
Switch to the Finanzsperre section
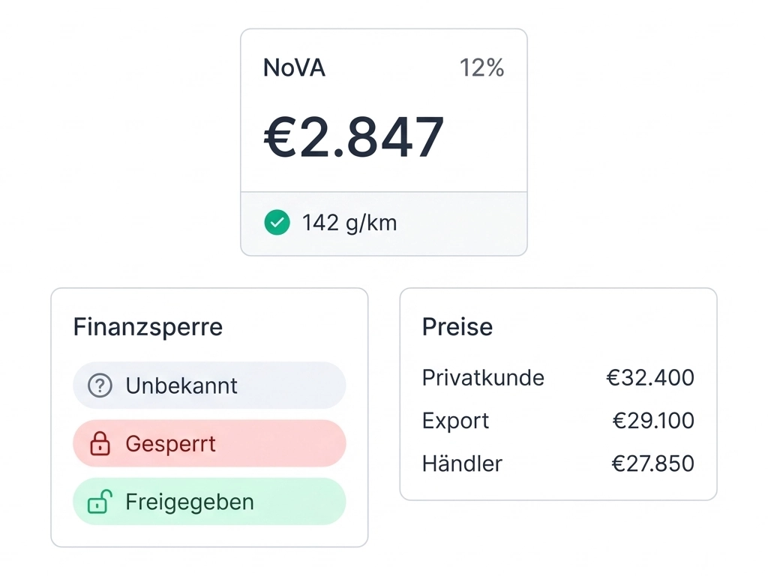click(148, 327)
